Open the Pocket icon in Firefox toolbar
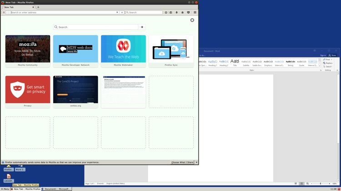Viewport: 341px width, 191px height. [x=188, y=12]
